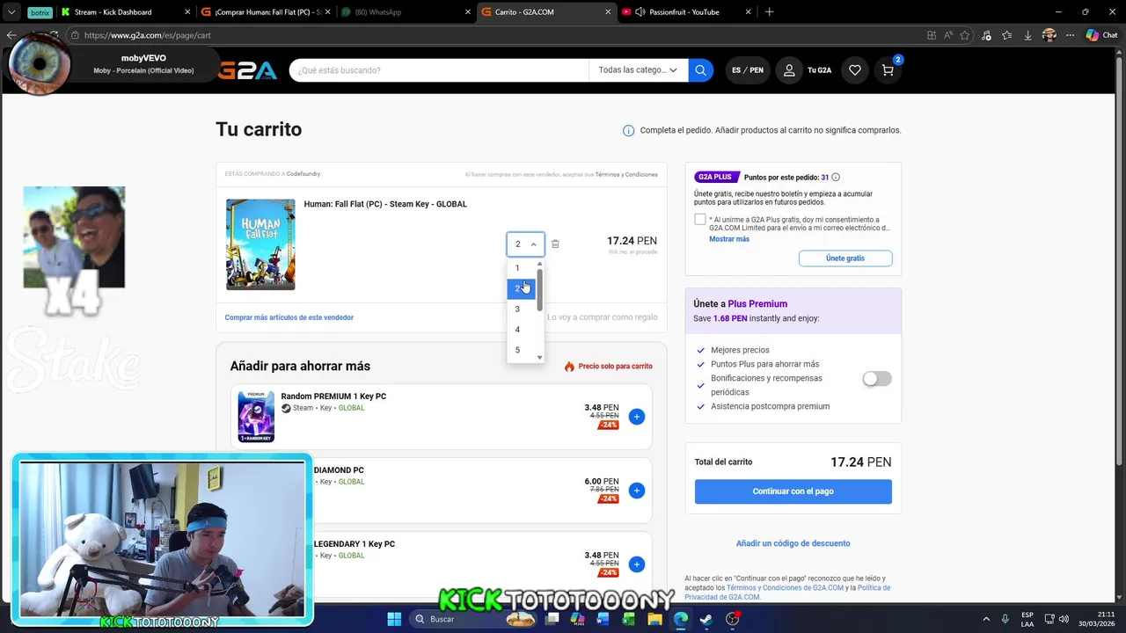Open ES / PEN language currency selector
Image resolution: width=1126 pixels, height=633 pixels.
[748, 70]
